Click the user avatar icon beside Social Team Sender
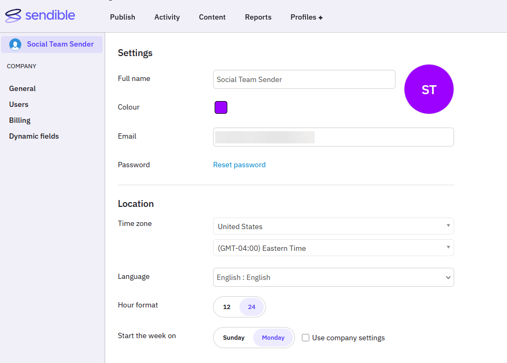The image size is (507, 363). click(x=15, y=44)
